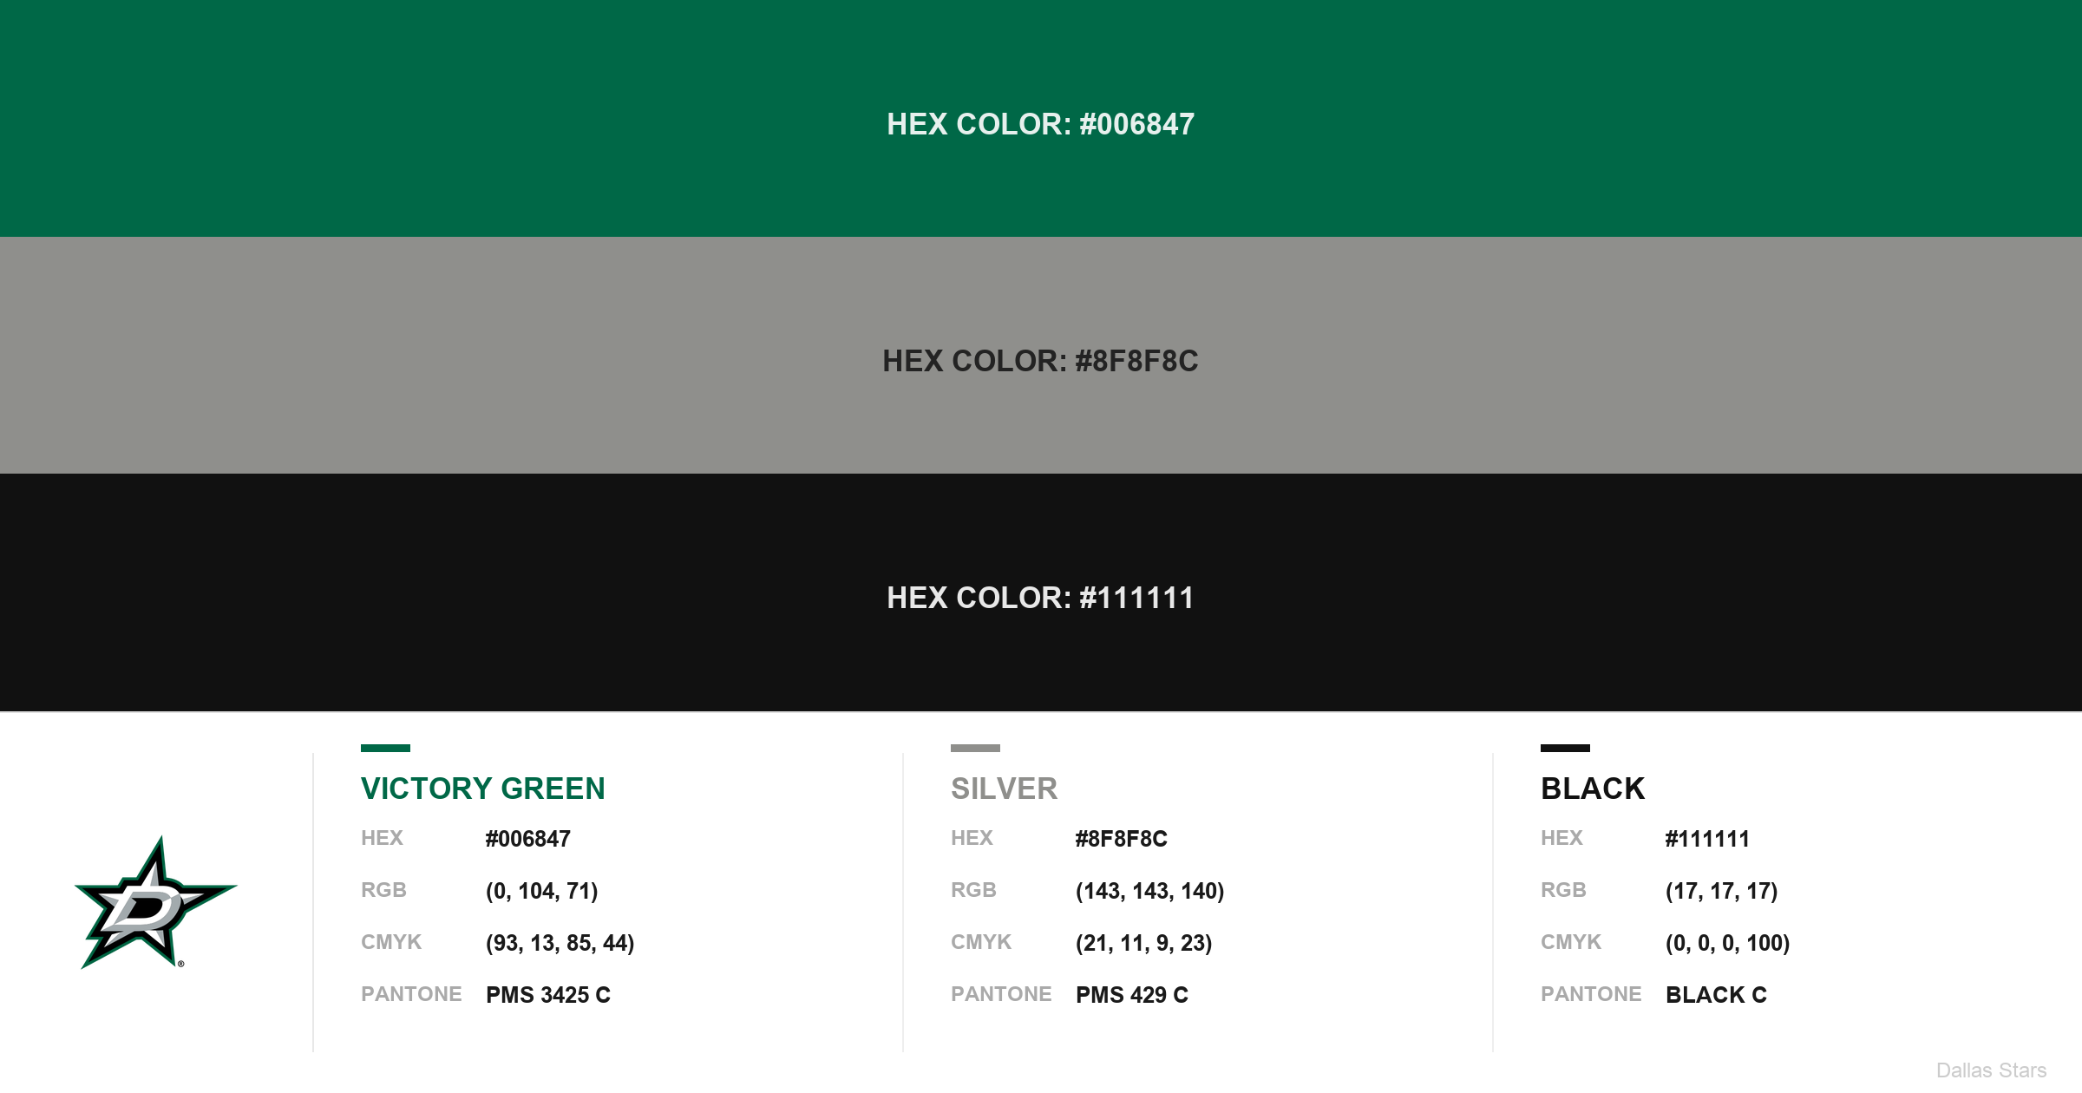Click the RGB label in Silver column
Screen dimensions: 2082x1093
click(973, 890)
